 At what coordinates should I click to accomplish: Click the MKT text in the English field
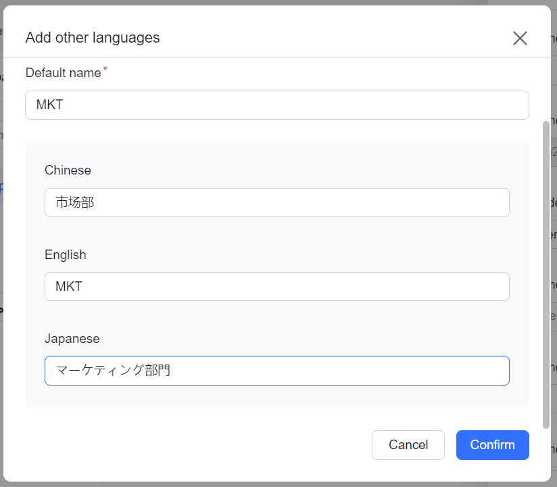[x=68, y=286]
